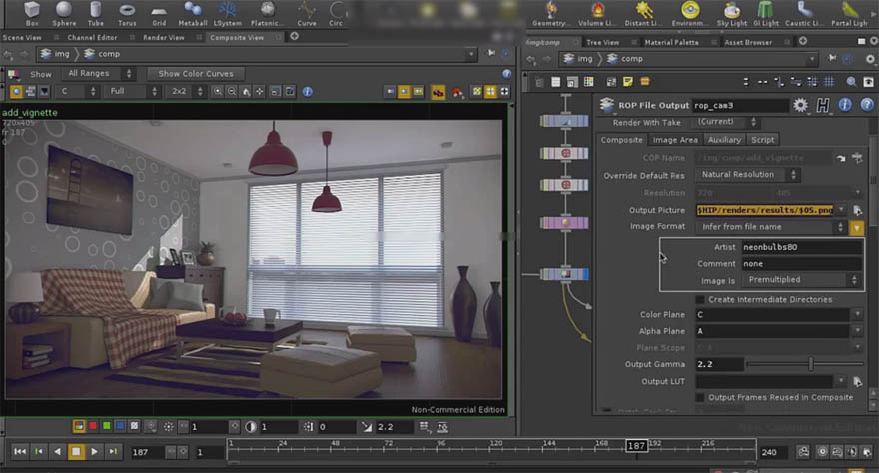879x473 pixels.
Task: Collapse the image format options with yellow arrow
Action: coord(857,228)
